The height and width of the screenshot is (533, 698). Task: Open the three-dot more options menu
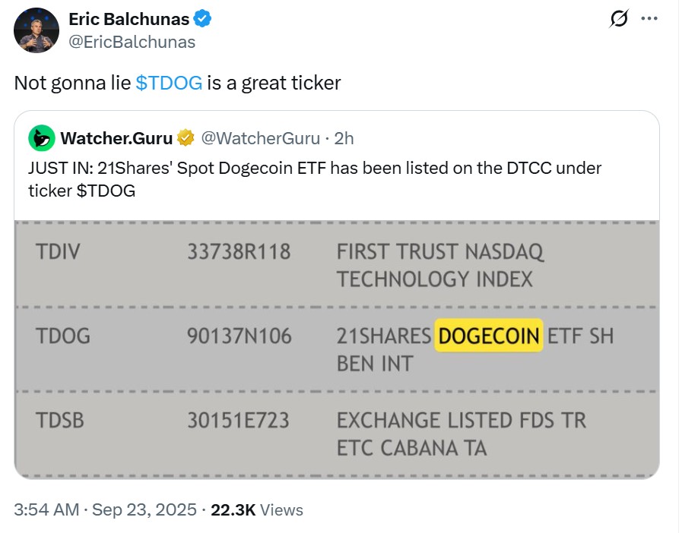[649, 20]
